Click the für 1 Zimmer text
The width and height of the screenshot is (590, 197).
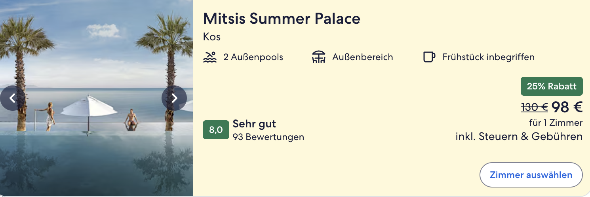[x=556, y=123]
